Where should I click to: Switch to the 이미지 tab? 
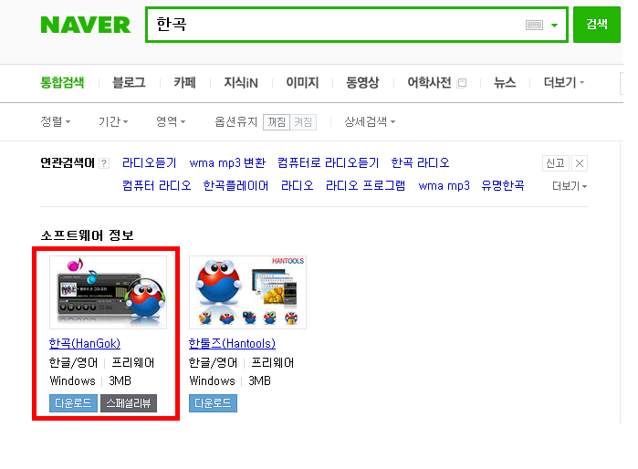[302, 82]
